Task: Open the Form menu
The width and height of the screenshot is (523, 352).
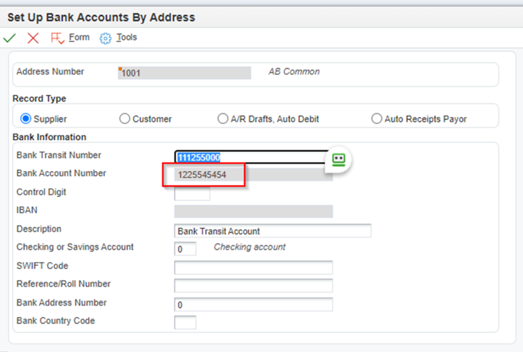Action: coord(79,37)
